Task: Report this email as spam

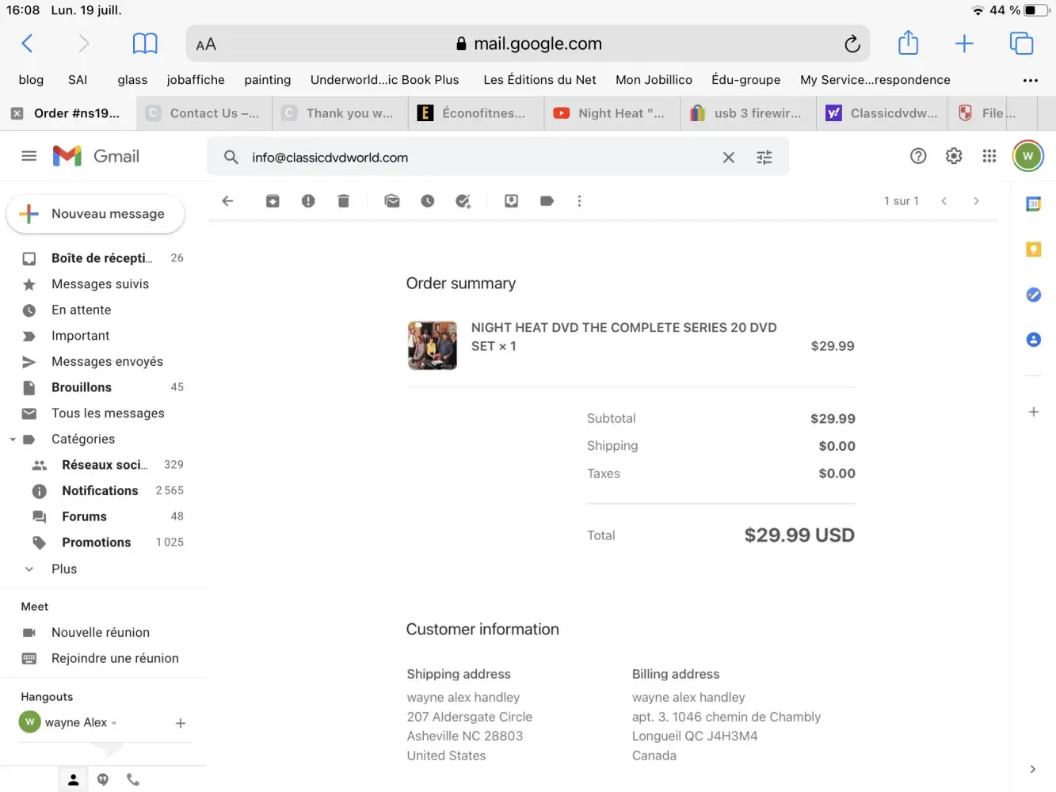Action: click(308, 201)
